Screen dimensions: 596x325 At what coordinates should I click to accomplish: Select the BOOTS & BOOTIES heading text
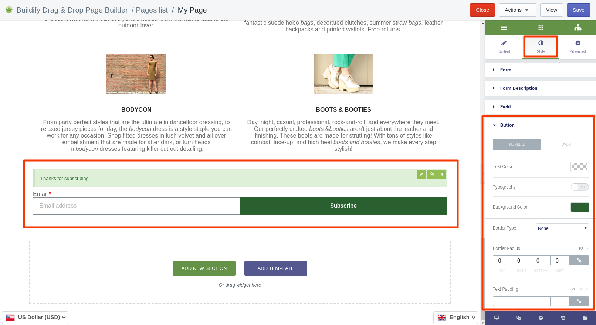click(343, 110)
